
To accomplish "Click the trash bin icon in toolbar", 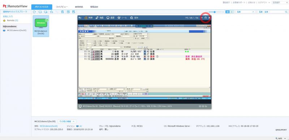I will [62, 12].
